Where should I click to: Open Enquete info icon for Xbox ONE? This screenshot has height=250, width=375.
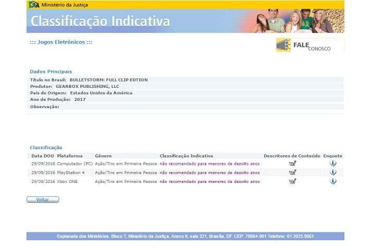tap(333, 181)
